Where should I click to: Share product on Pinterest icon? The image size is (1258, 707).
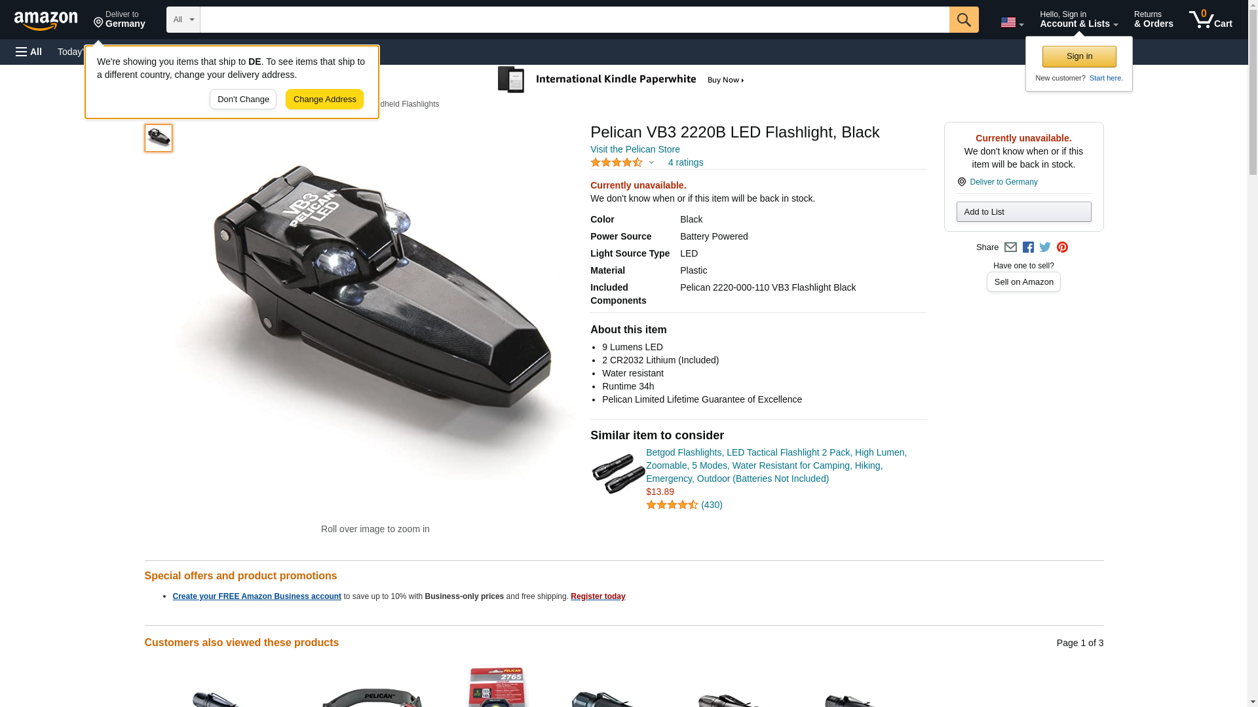point(1062,247)
